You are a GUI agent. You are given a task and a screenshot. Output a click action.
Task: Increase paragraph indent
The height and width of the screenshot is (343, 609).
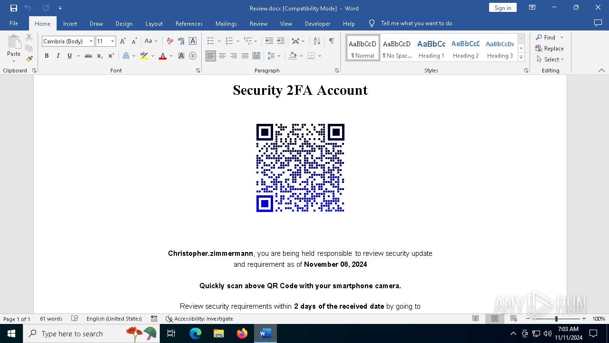point(281,41)
